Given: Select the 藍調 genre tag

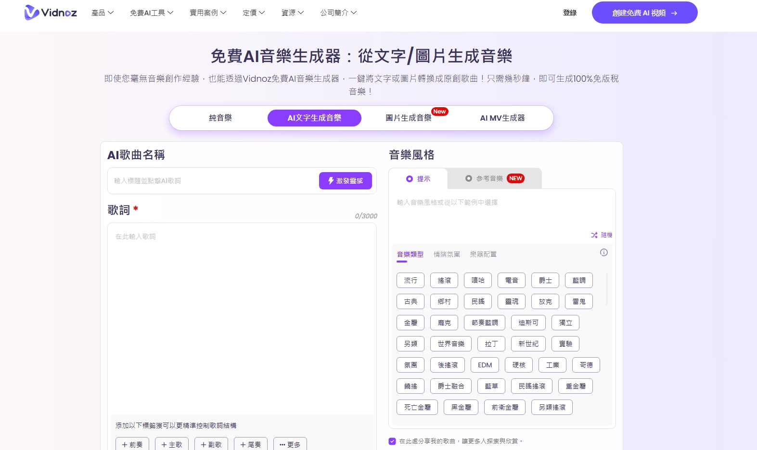Looking at the screenshot, I should [579, 280].
